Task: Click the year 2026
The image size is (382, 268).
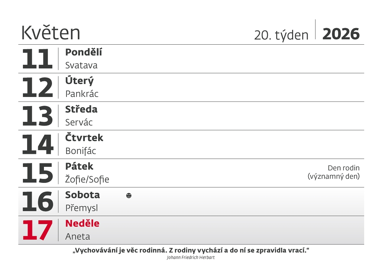Action: (x=341, y=34)
